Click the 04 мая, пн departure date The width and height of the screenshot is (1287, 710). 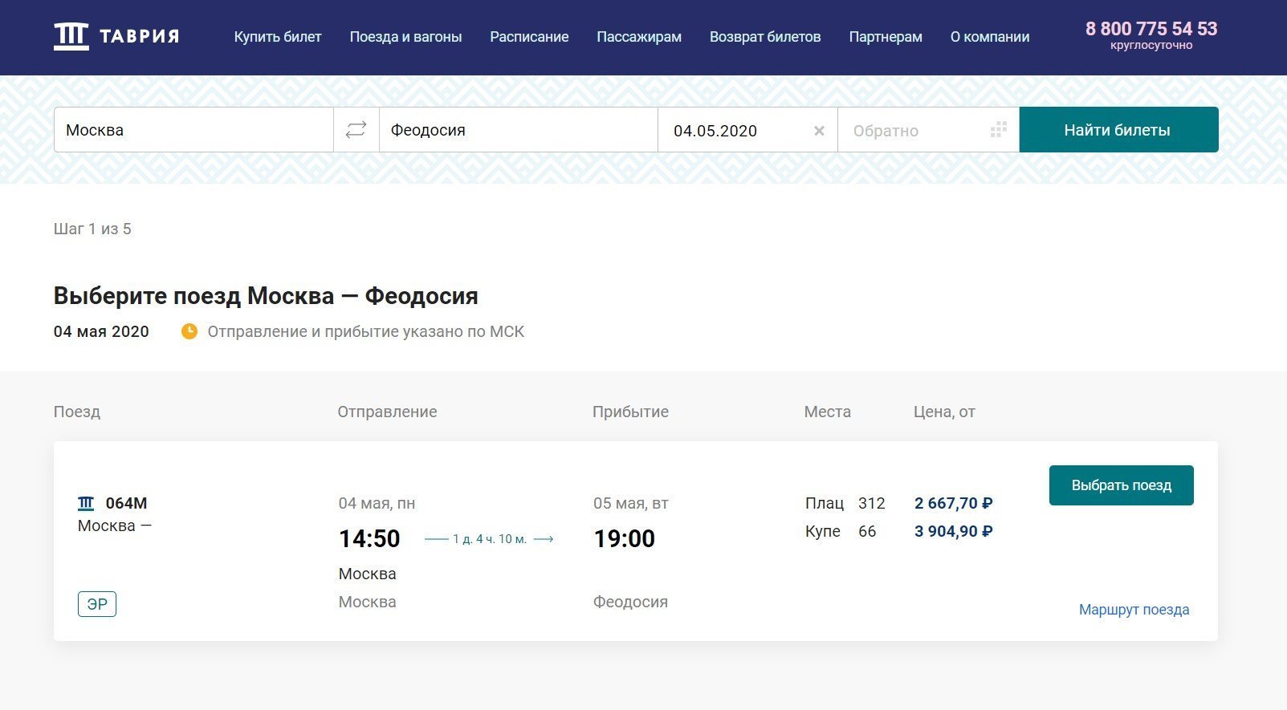(x=377, y=503)
